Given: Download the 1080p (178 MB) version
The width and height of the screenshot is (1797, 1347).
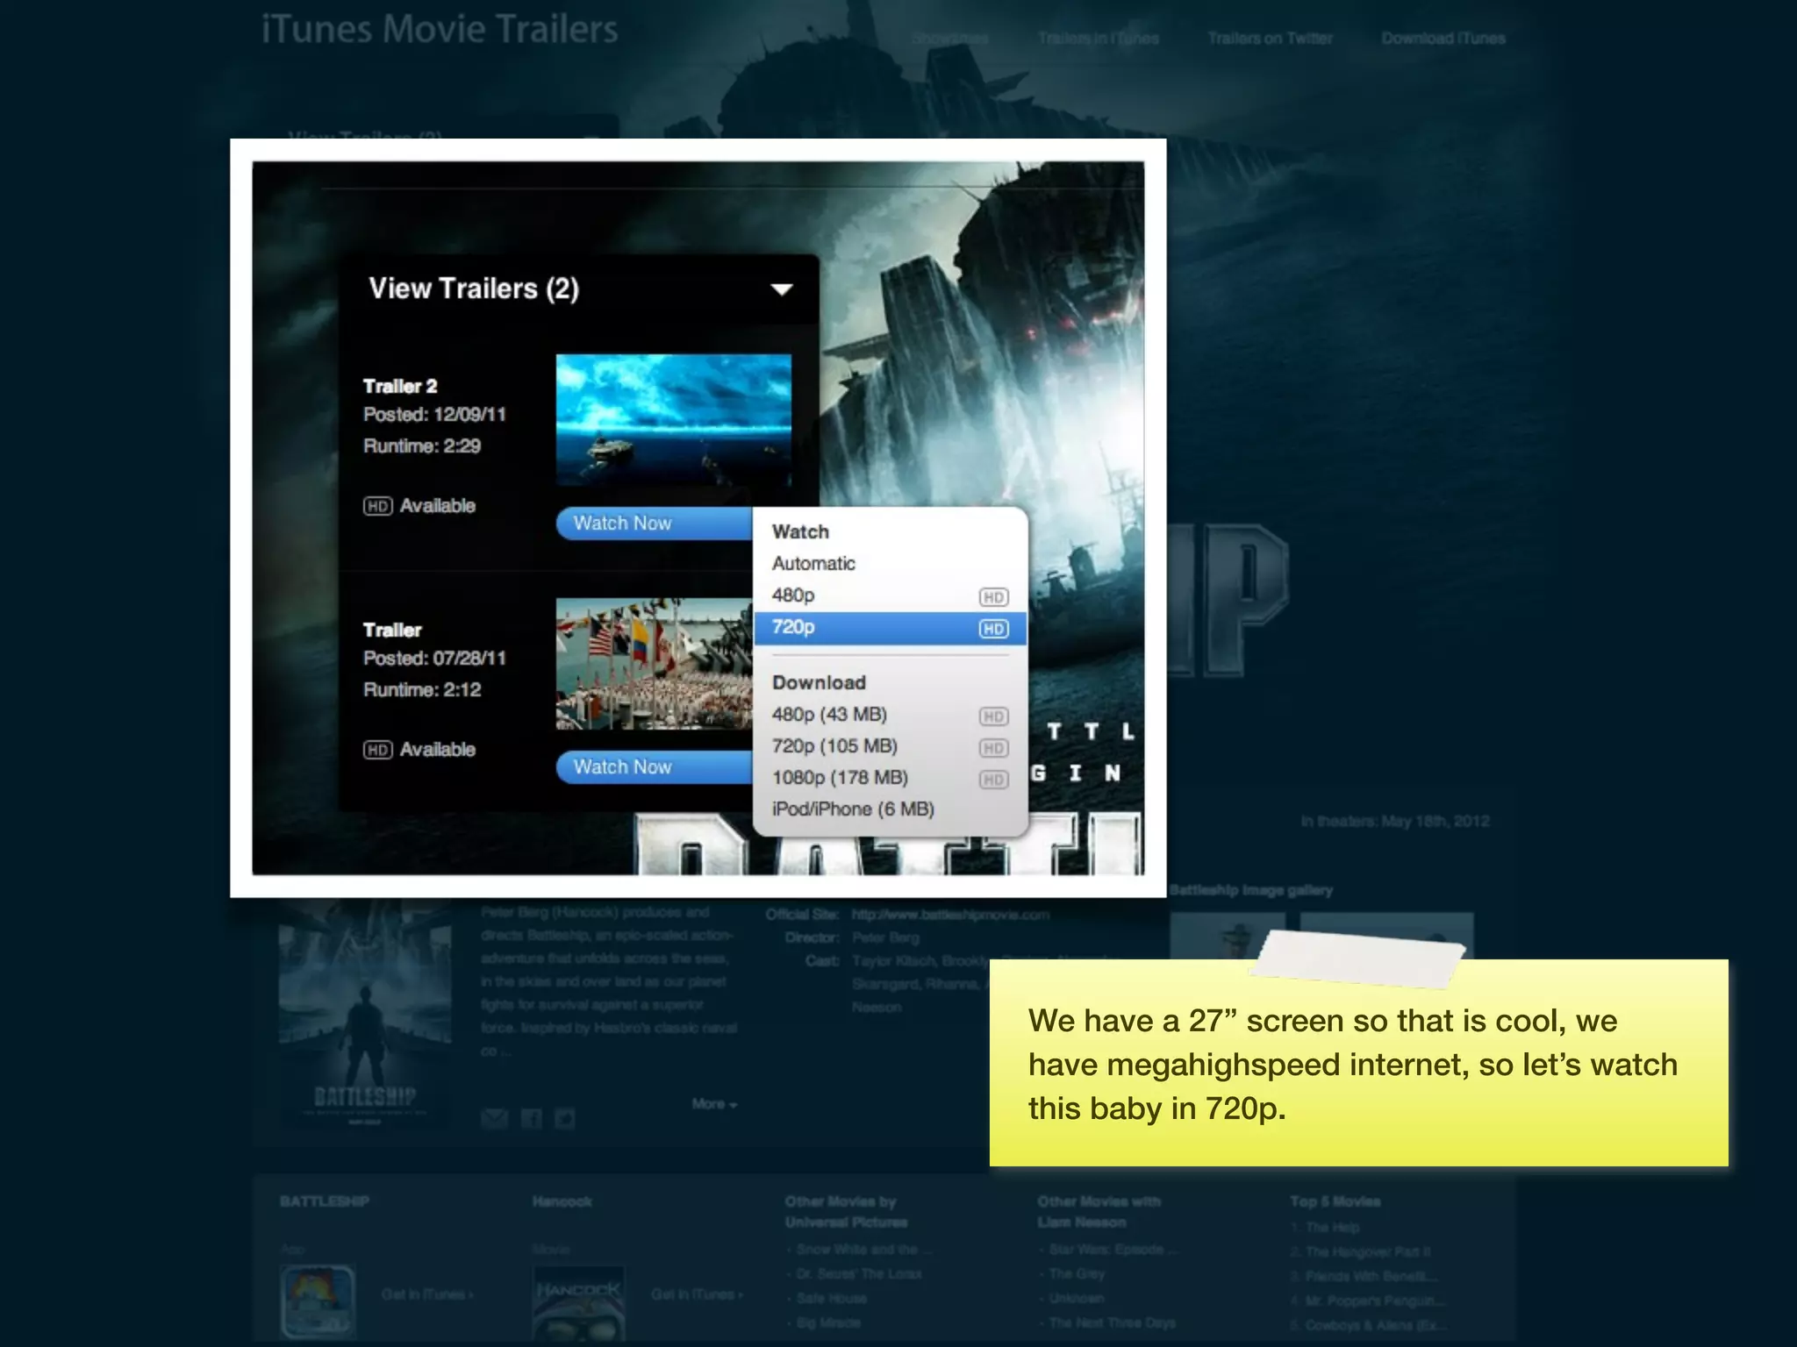Looking at the screenshot, I should (x=890, y=778).
